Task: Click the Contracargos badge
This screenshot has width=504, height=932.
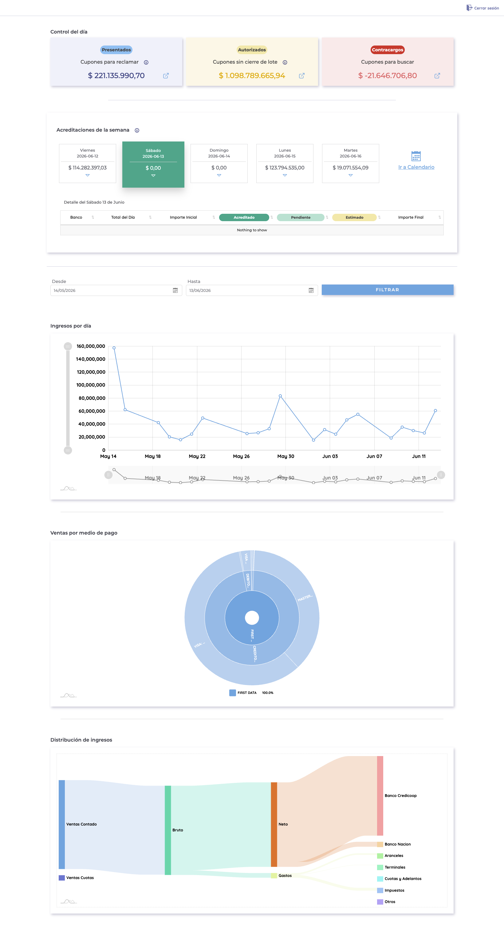Action: 388,50
